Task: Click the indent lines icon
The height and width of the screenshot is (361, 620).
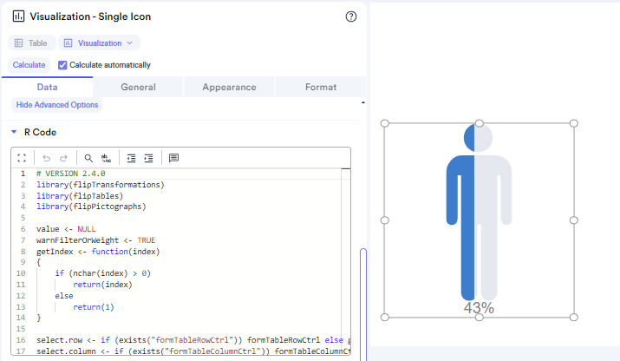Action: pyautogui.click(x=148, y=158)
